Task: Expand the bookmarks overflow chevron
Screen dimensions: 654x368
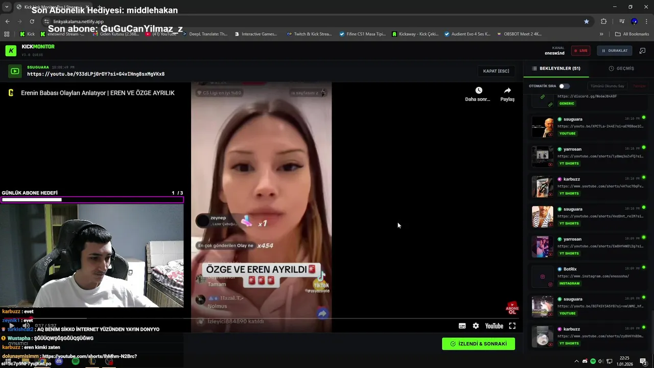Action: [601, 34]
